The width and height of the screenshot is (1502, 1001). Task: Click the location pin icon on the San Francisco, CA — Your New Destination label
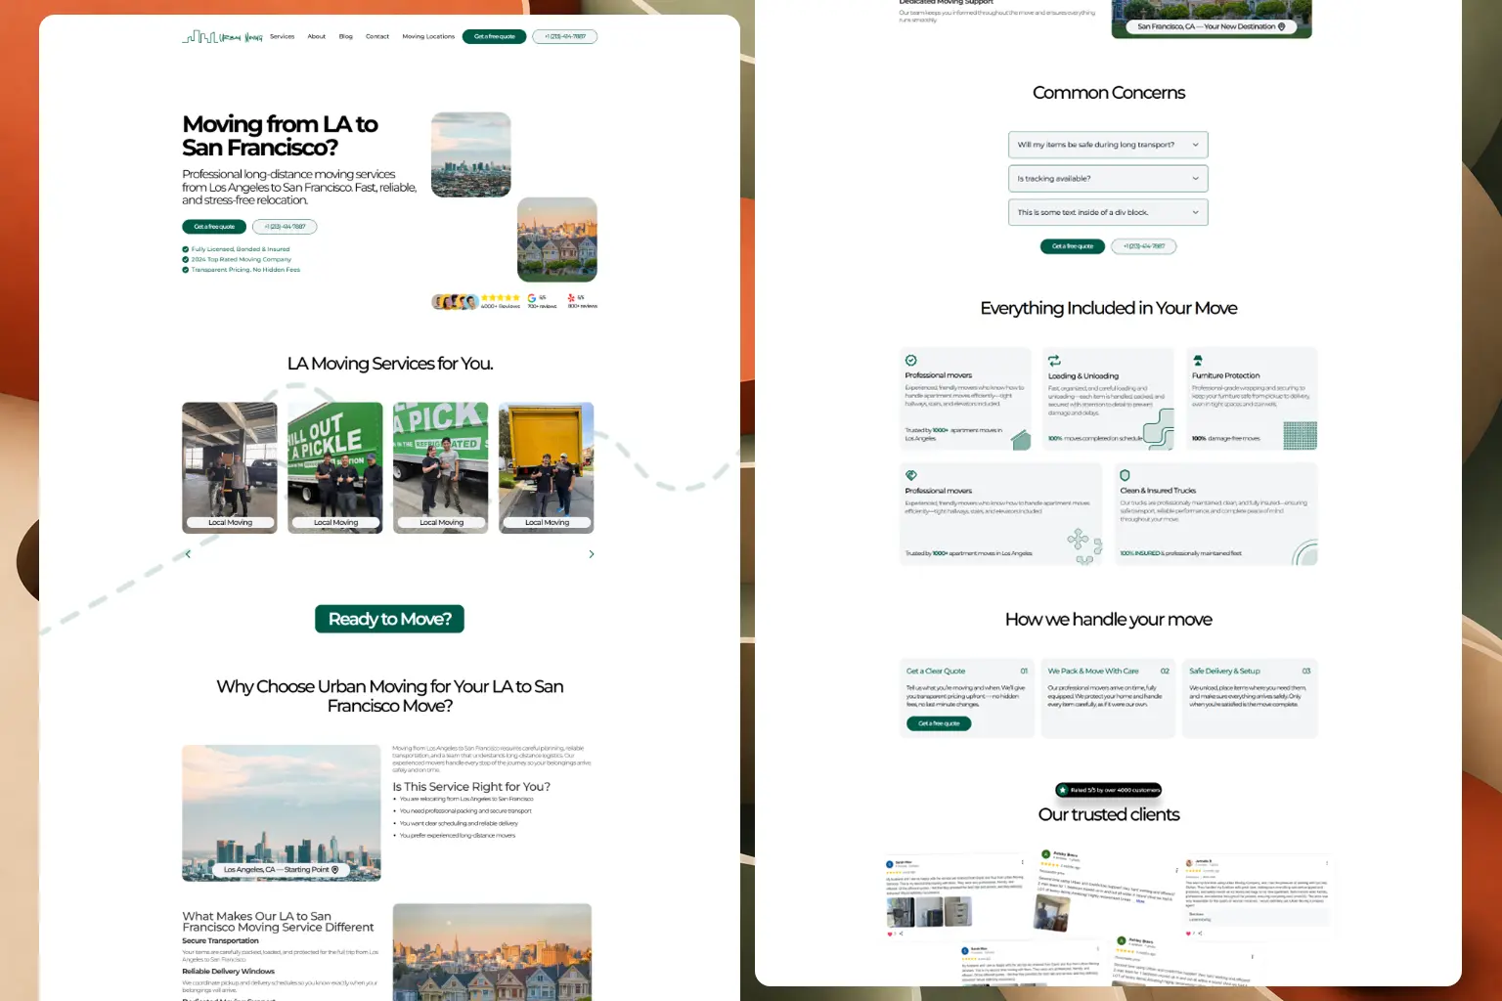pos(1282,26)
